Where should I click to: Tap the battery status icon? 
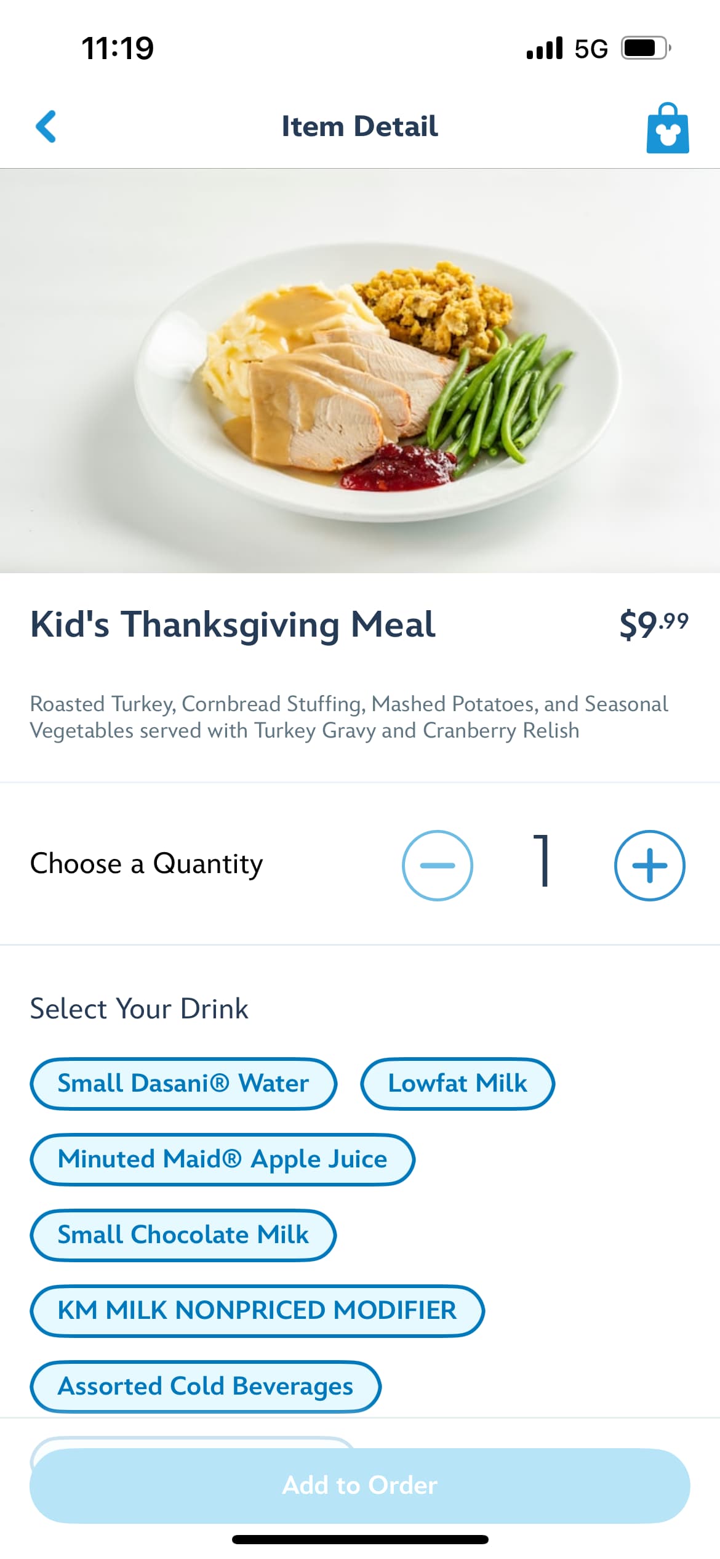645,48
